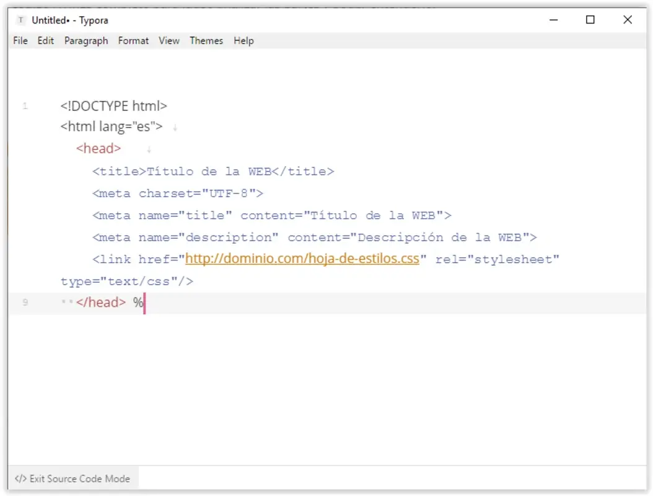Select the closing </head> tag

(100, 303)
